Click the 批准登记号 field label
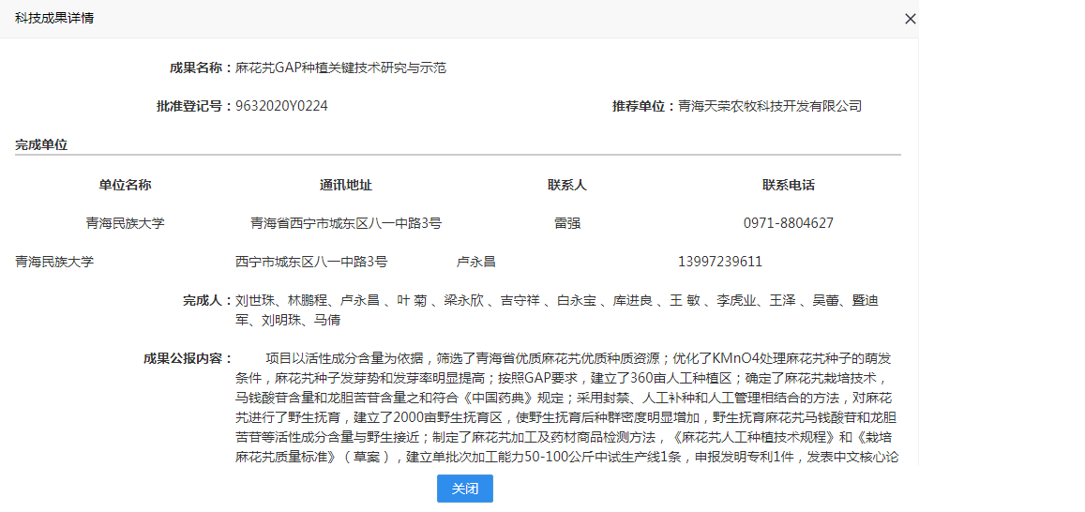Image resolution: width=1085 pixels, height=512 pixels. (x=193, y=106)
